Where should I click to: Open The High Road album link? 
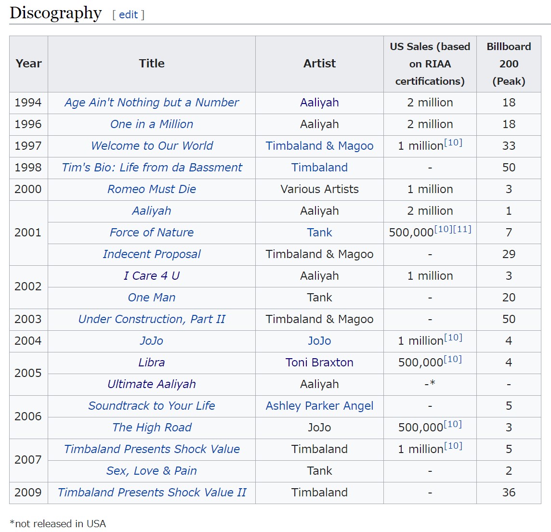tap(151, 428)
